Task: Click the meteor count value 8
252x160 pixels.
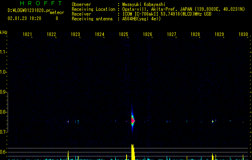Action: [57, 18]
